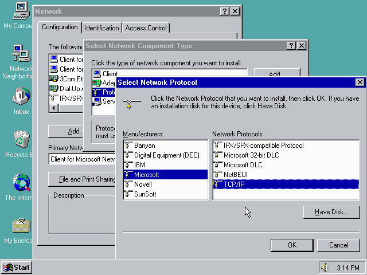Select IPX/SPX item in Network components list

(x=67, y=99)
